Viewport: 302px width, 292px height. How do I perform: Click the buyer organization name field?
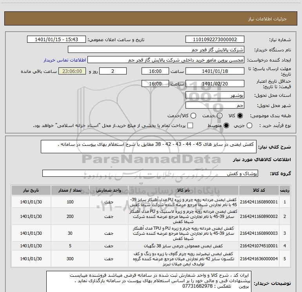pyautogui.click(x=156, y=50)
